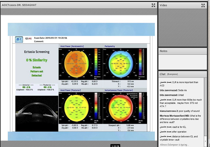Click the 'Comment:' label

pos(39,41)
